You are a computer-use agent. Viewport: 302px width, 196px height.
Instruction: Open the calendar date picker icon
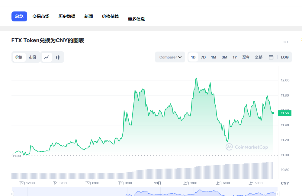pos(271,57)
